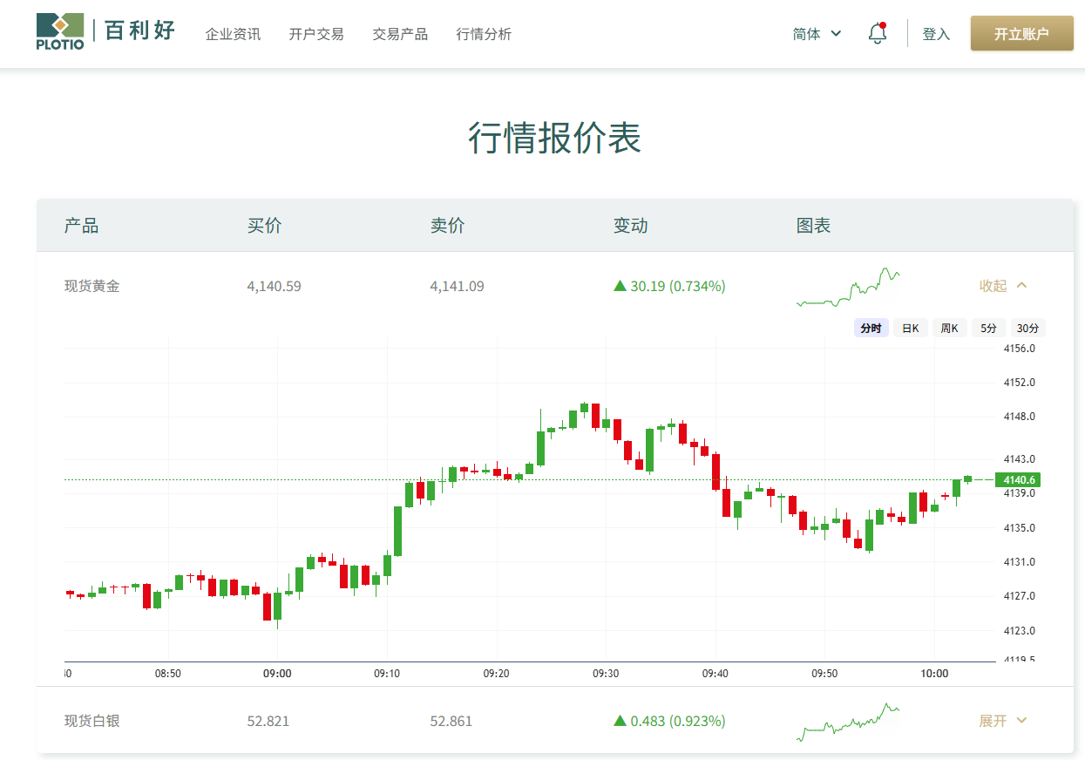Click the PLOTIO 百利好 logo
This screenshot has width=1085, height=760.
pyautogui.click(x=105, y=32)
